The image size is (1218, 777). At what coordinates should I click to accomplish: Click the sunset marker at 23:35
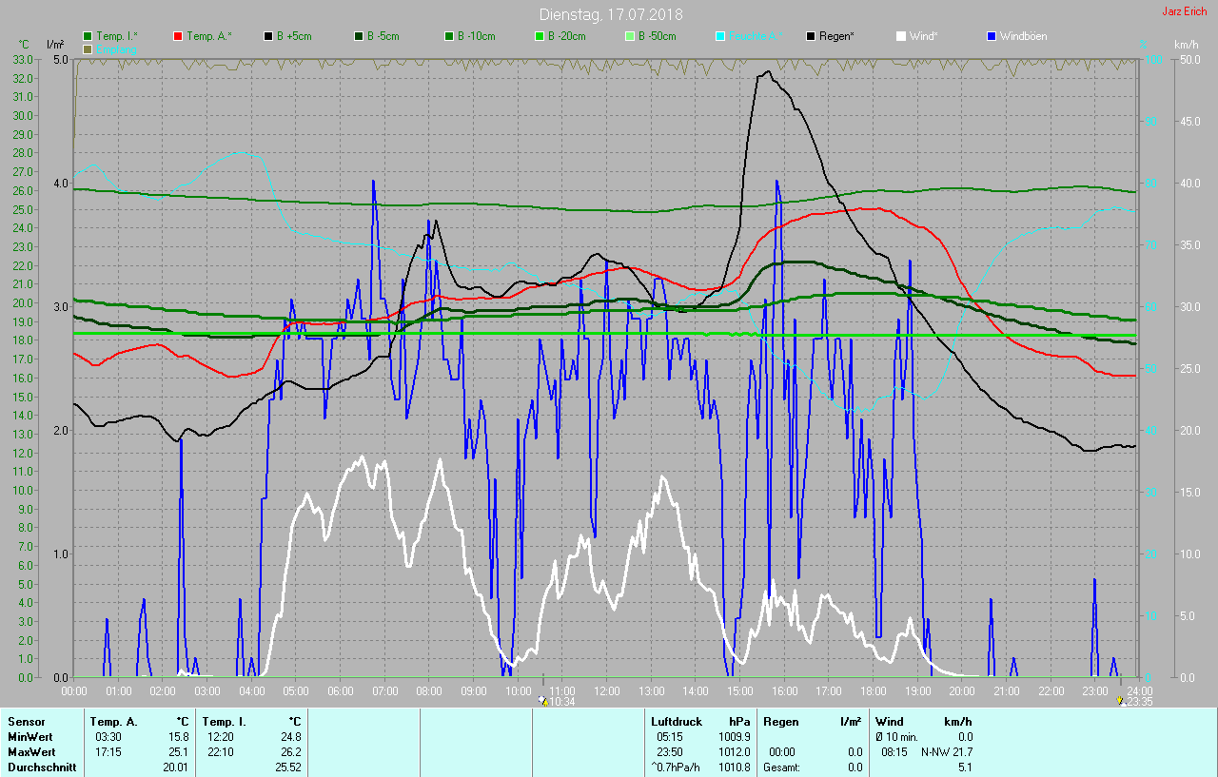point(1121,701)
